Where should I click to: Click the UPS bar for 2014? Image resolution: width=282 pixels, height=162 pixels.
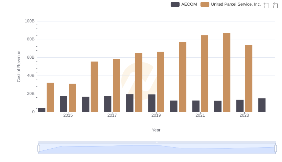[50, 97]
